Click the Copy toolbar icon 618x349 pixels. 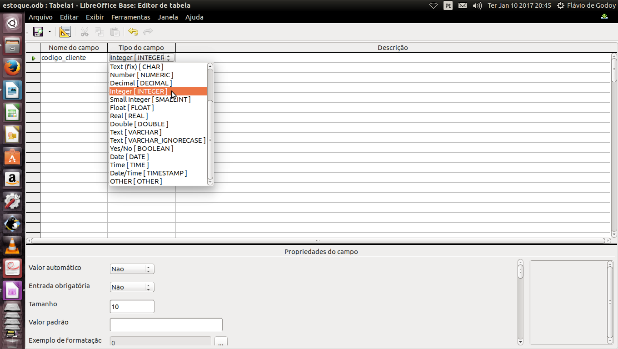coord(99,31)
